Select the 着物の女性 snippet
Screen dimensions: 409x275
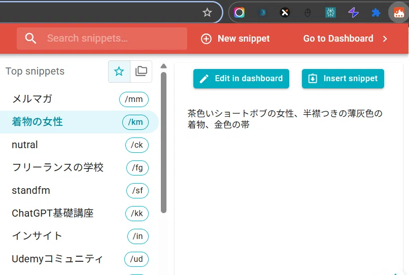tap(79, 122)
